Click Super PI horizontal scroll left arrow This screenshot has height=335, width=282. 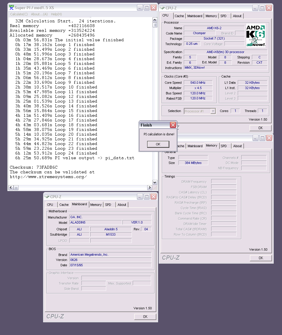coord(11,188)
